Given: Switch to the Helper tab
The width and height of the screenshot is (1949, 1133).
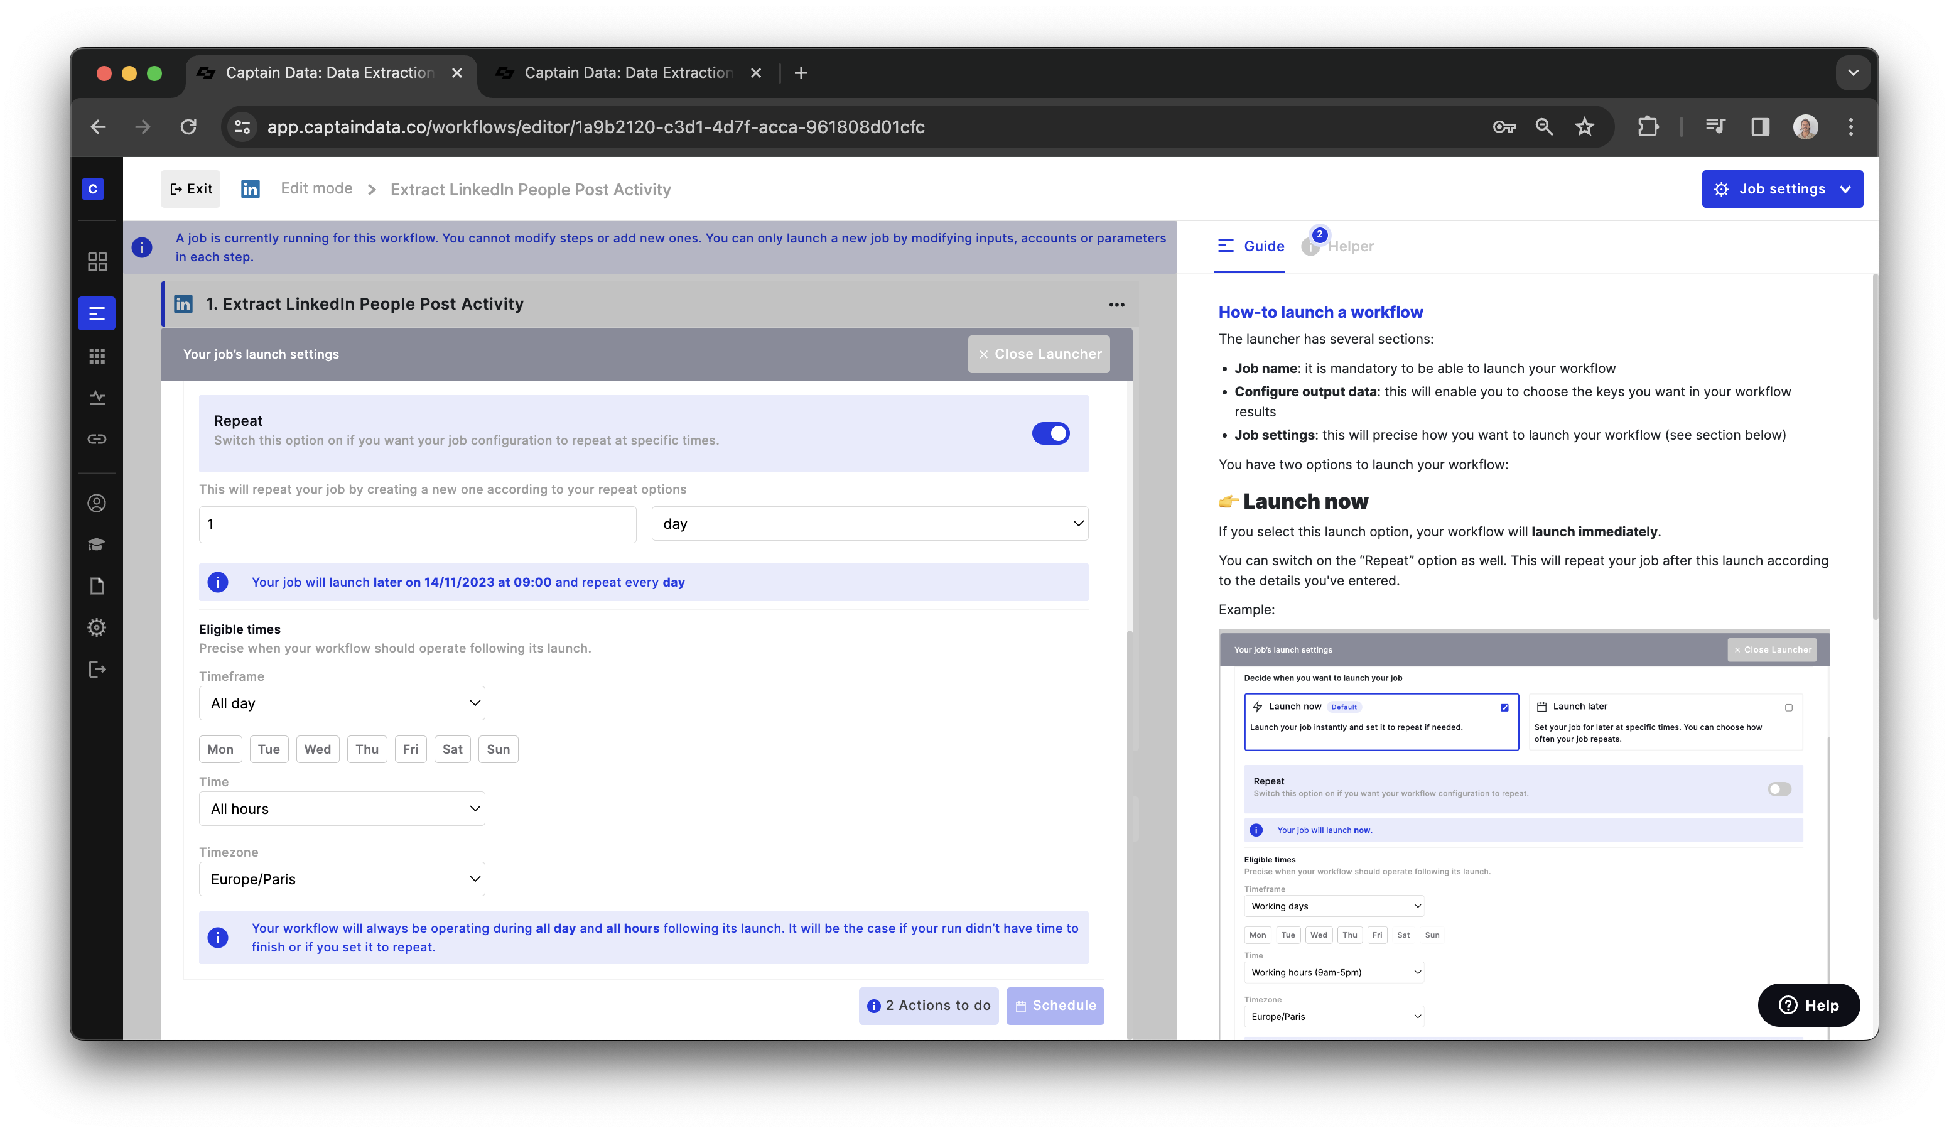Looking at the screenshot, I should pos(1338,247).
